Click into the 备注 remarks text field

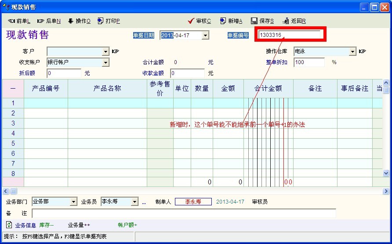184,213
